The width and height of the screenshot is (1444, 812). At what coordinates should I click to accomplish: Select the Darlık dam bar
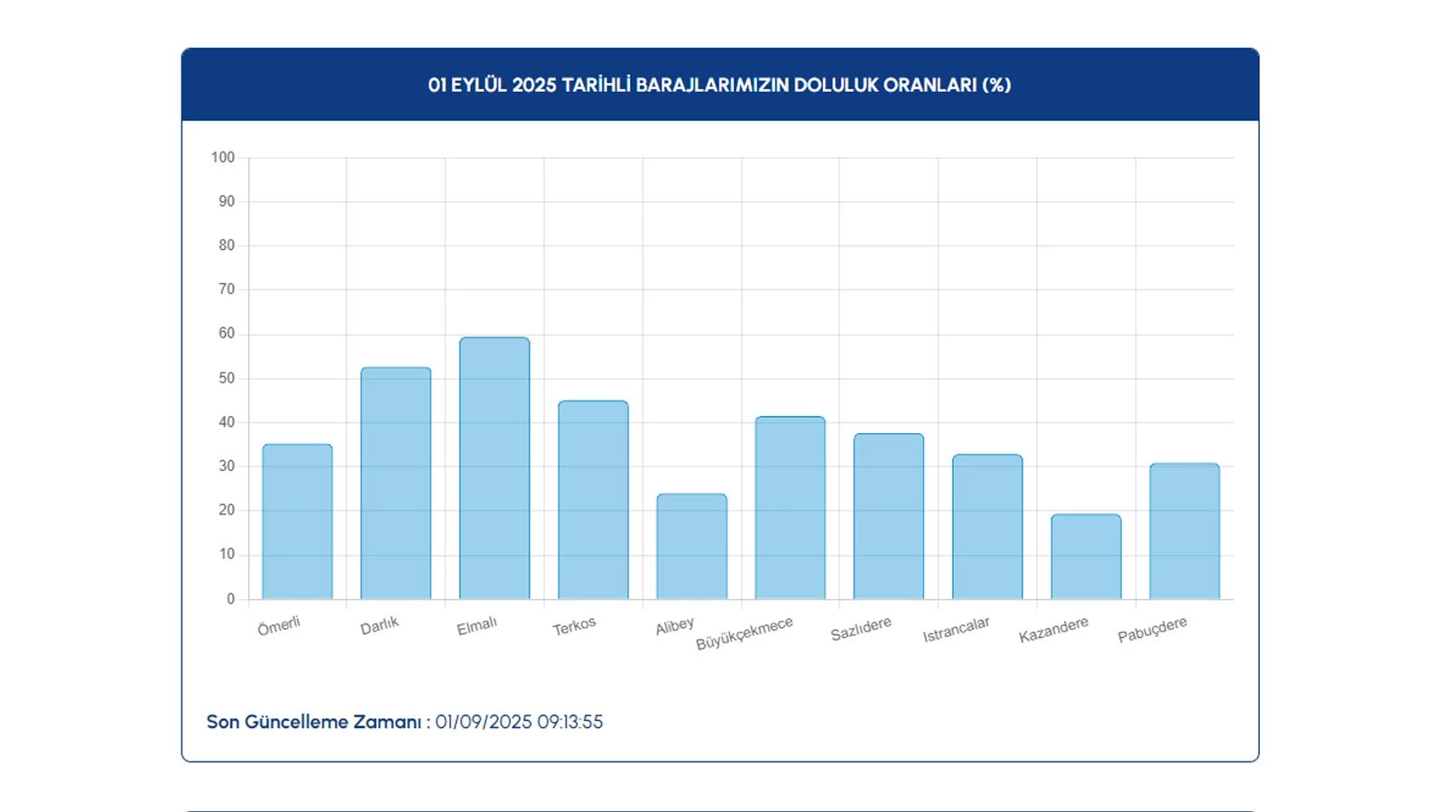395,483
